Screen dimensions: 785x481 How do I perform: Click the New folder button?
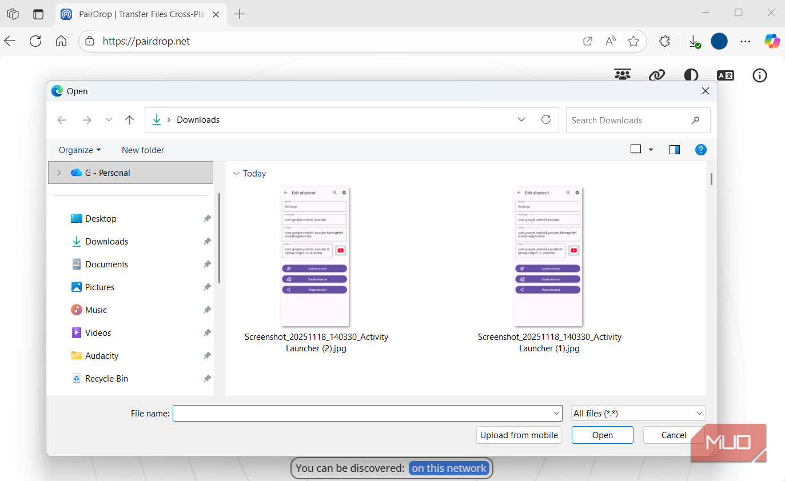(143, 150)
